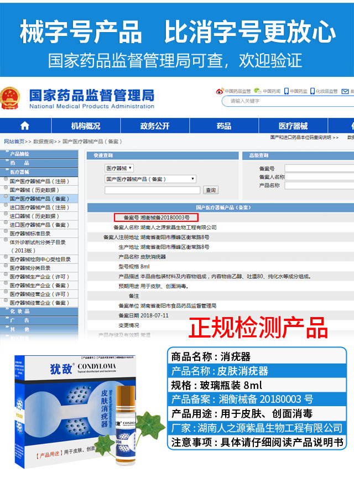Open 医疗器械 navigation tab

293,126
